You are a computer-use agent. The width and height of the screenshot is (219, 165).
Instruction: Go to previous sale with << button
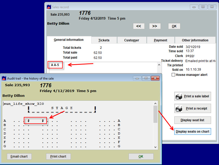[x=139, y=26]
